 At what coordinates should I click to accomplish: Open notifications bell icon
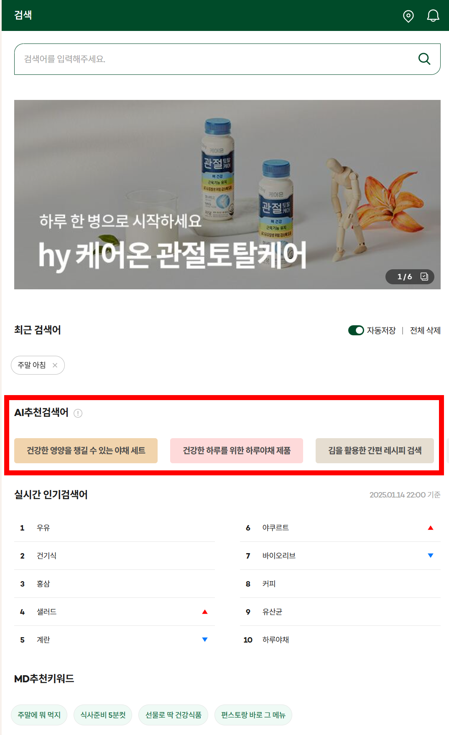point(433,16)
